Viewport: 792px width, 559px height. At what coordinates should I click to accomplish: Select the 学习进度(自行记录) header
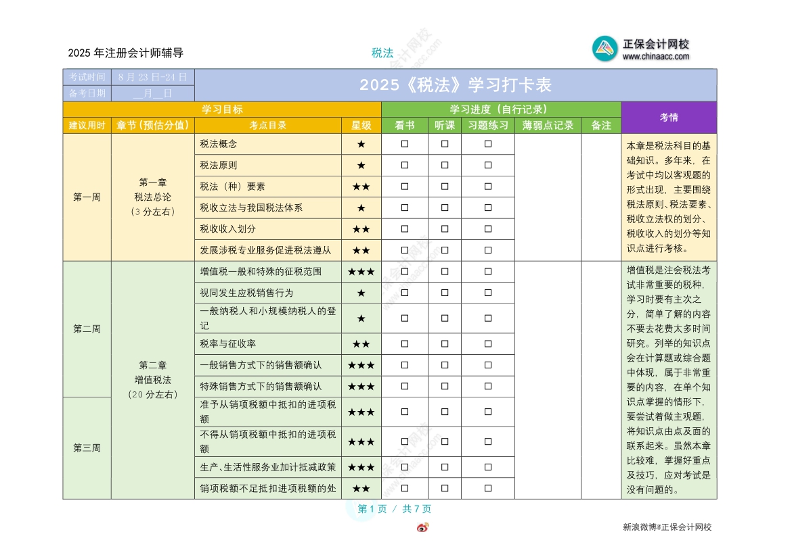500,110
